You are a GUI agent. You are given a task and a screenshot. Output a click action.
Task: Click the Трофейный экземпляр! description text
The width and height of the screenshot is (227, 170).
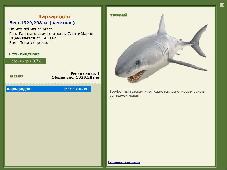pyautogui.click(x=157, y=93)
